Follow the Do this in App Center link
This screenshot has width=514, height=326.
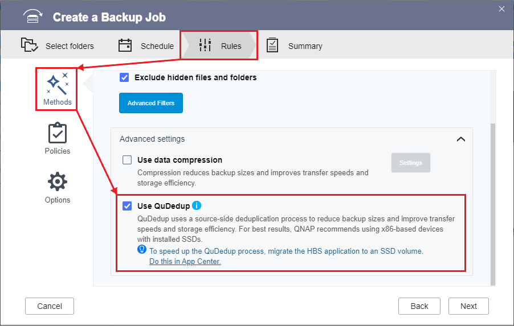point(185,261)
